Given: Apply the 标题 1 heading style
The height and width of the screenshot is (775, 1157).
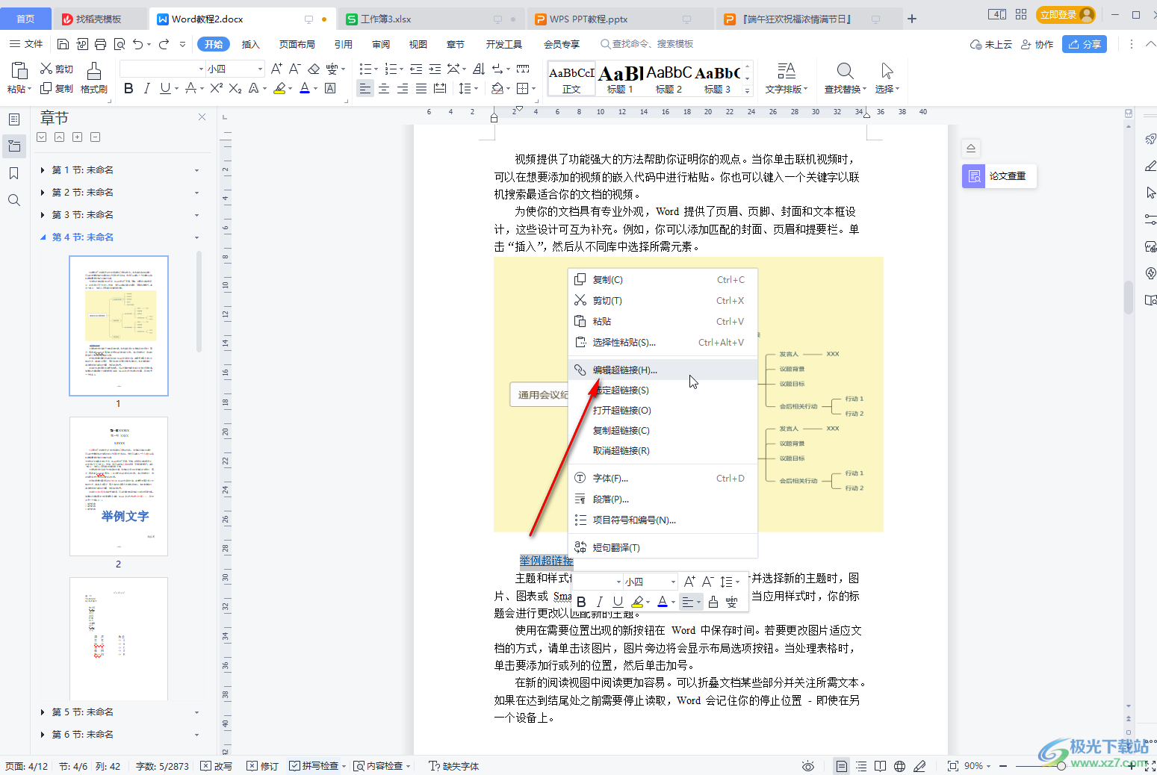Looking at the screenshot, I should pyautogui.click(x=620, y=79).
